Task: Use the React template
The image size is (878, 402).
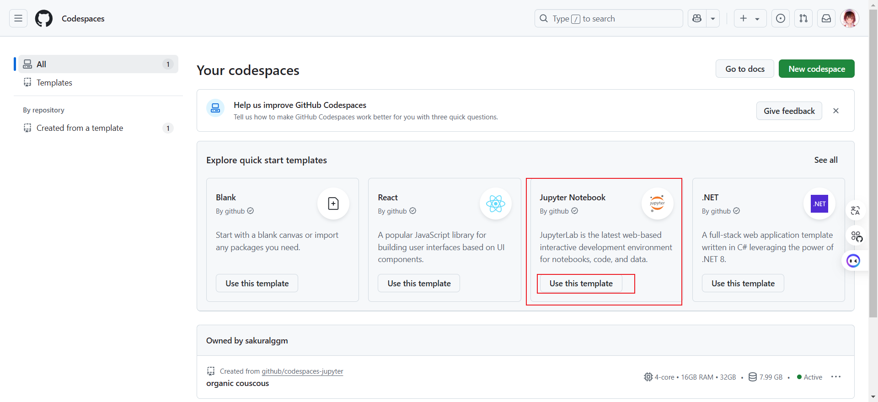Action: 419,283
